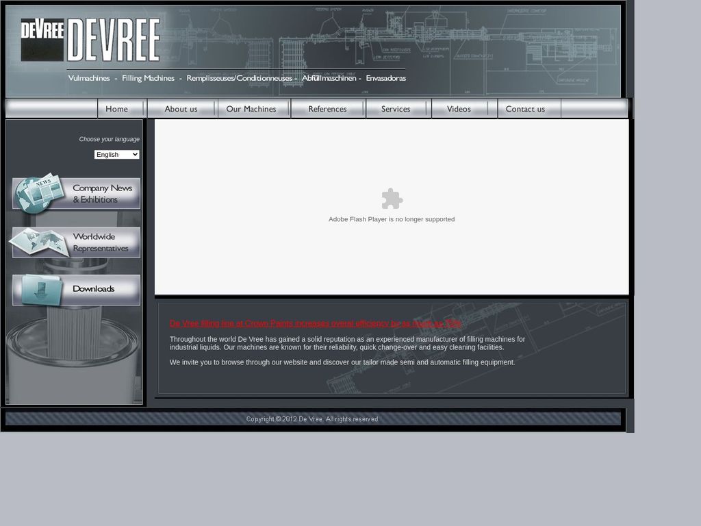Click the paragraph starting 'Throughout the world De Vree'

[x=347, y=343]
